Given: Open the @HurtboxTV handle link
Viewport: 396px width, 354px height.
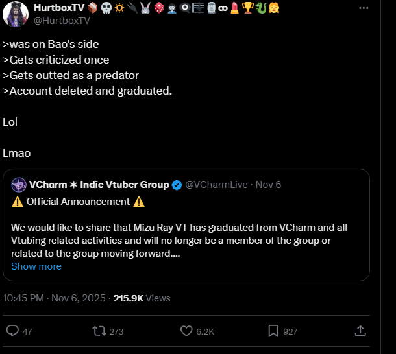Looking at the screenshot, I should 60,20.
